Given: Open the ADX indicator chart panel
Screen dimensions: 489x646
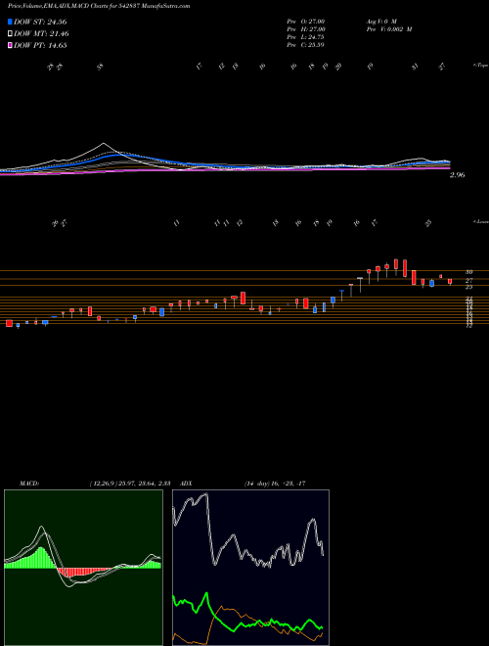Looking at the screenshot, I should click(x=250, y=568).
